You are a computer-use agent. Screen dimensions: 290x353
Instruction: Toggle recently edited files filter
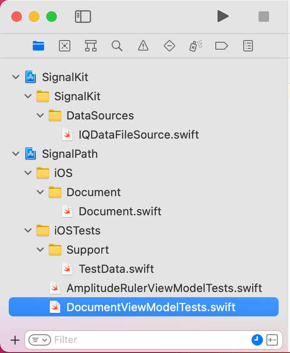point(256,340)
